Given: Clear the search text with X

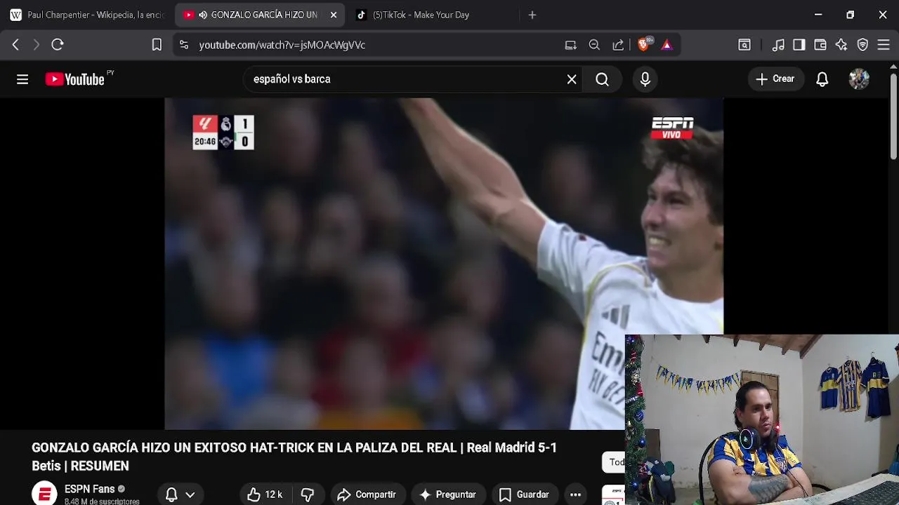Looking at the screenshot, I should pyautogui.click(x=572, y=79).
